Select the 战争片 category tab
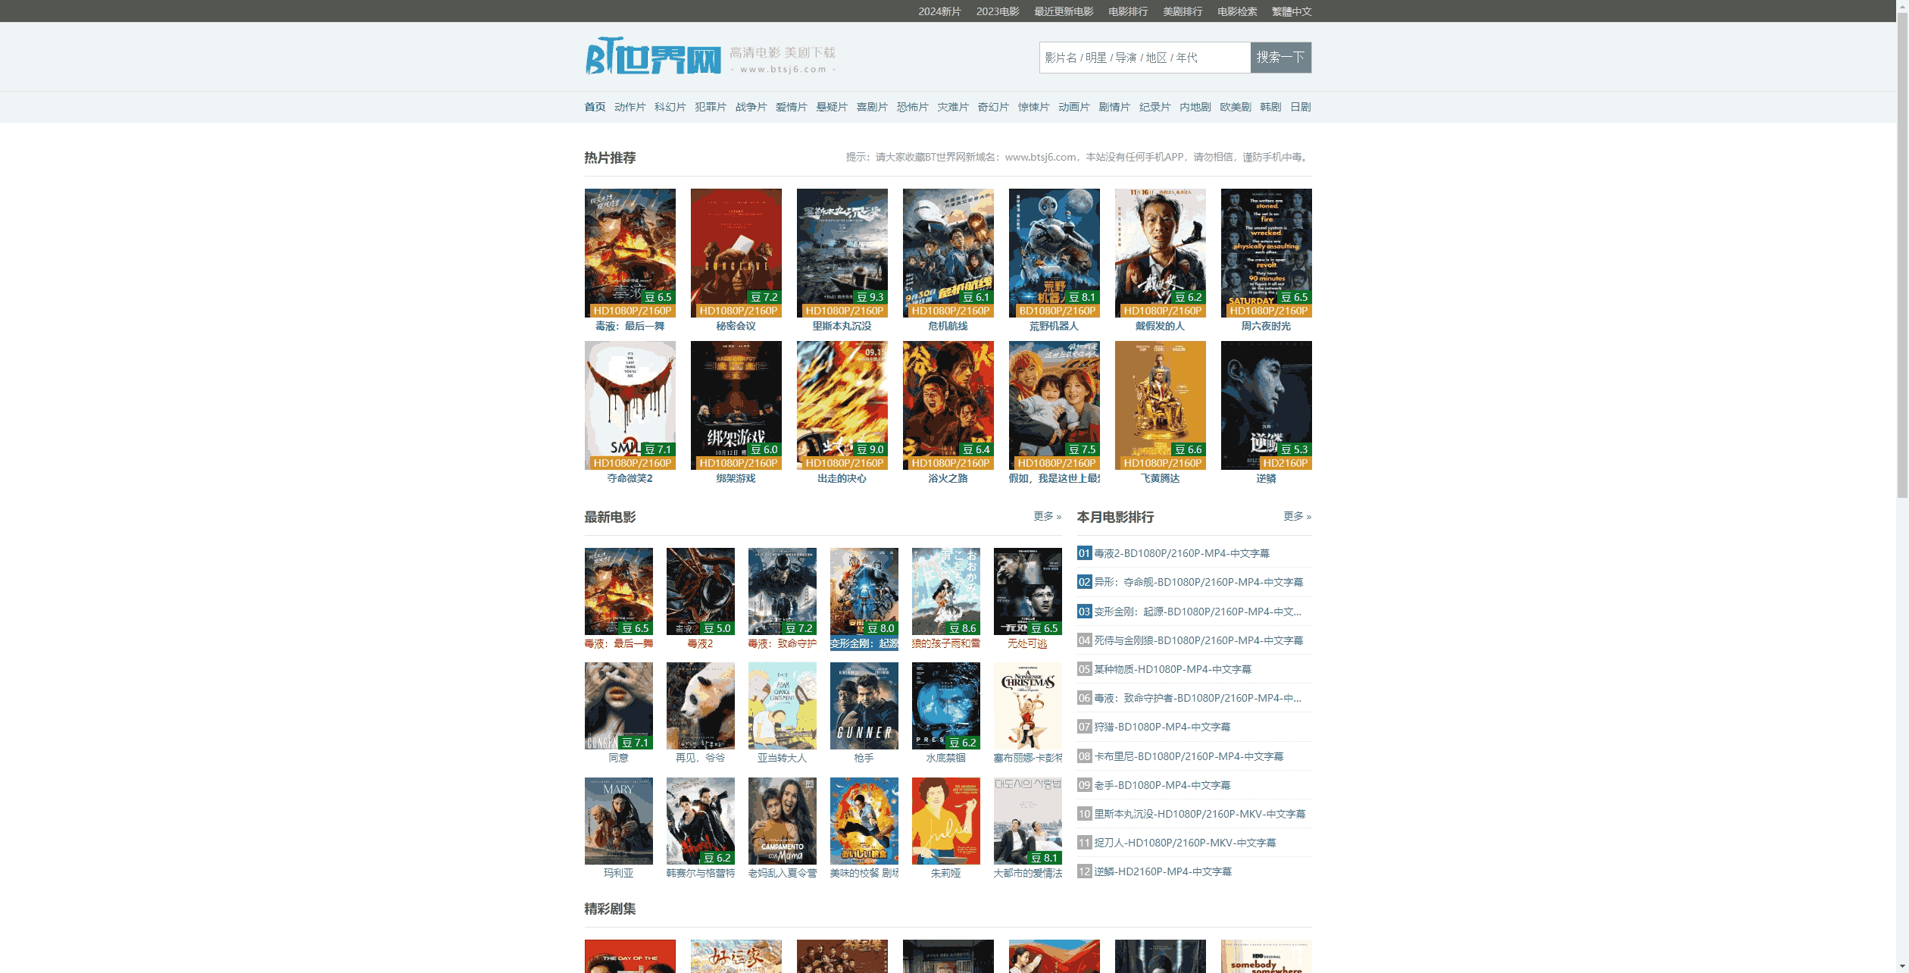 (751, 107)
